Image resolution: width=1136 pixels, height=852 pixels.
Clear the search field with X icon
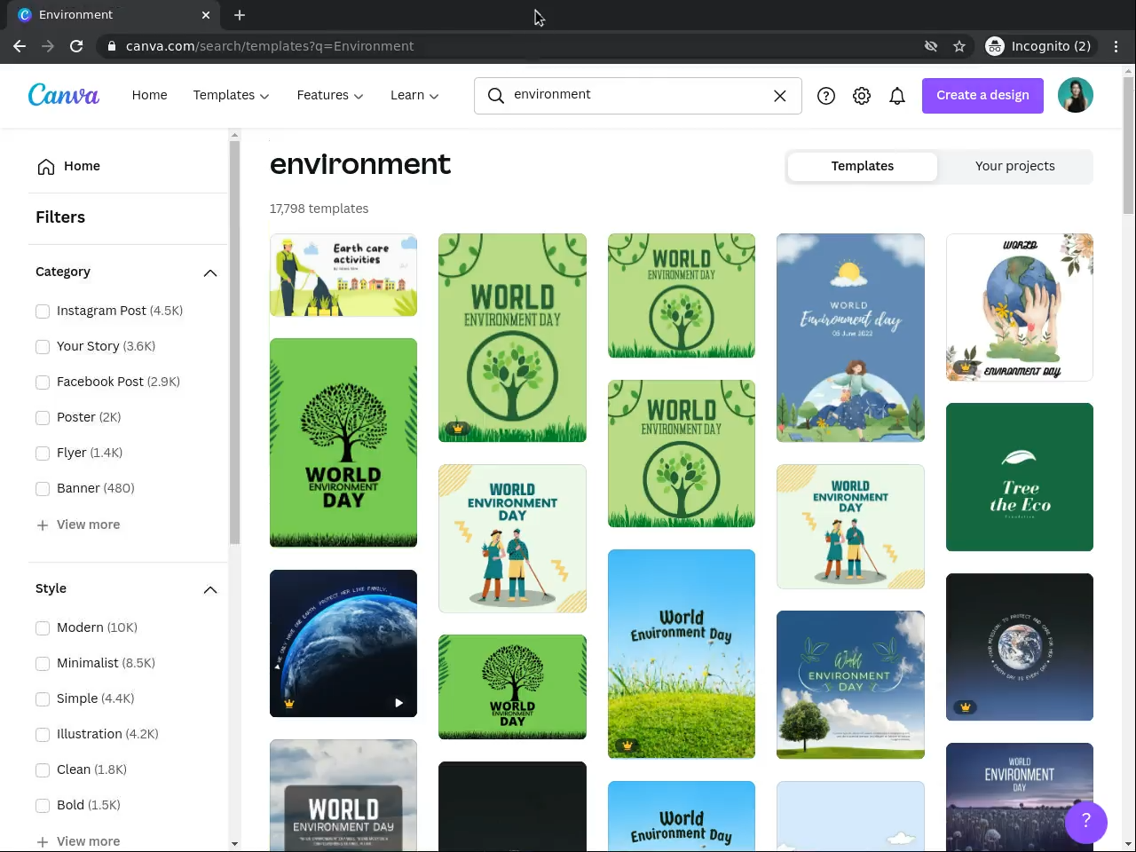779,96
